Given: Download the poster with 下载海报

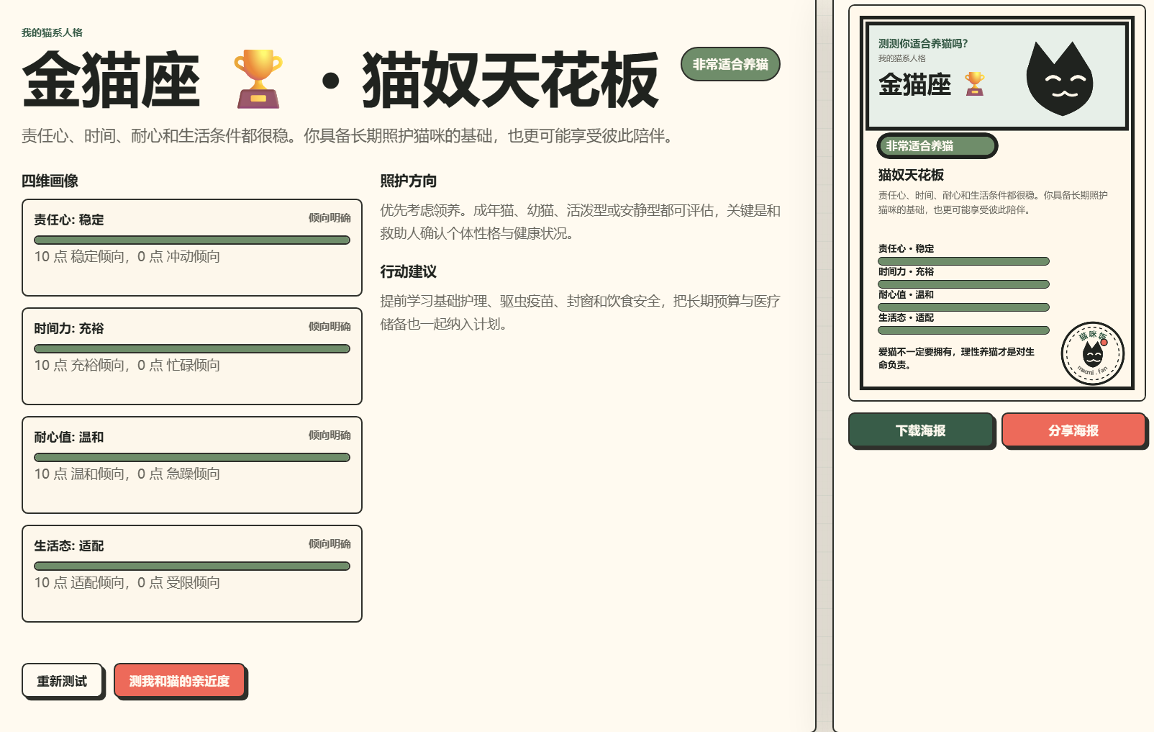Looking at the screenshot, I should click(921, 430).
